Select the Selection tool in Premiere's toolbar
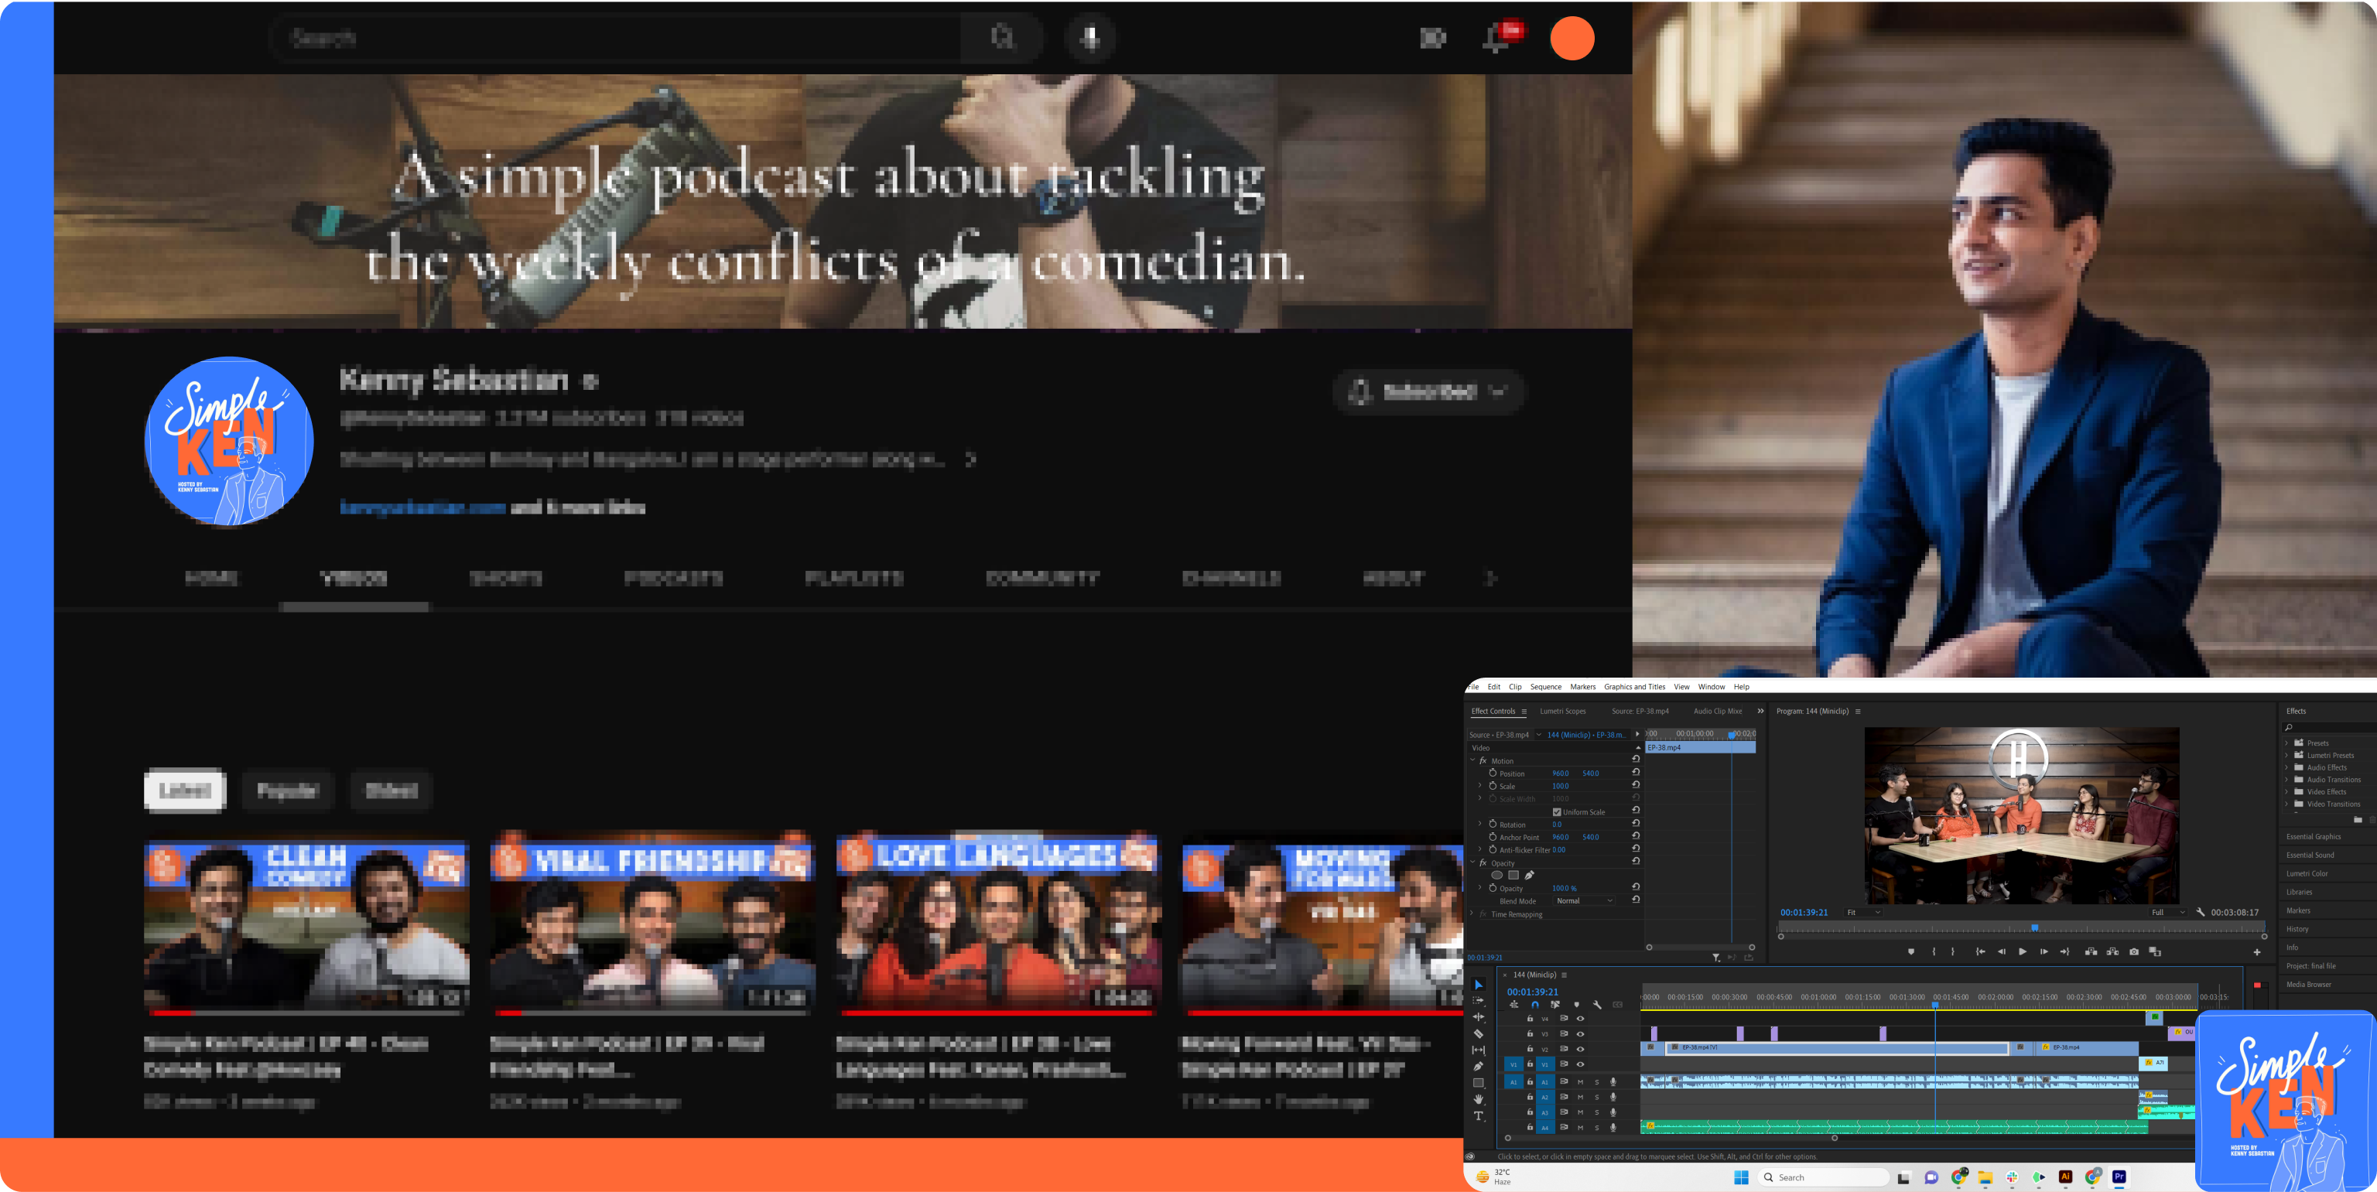 click(x=1478, y=985)
